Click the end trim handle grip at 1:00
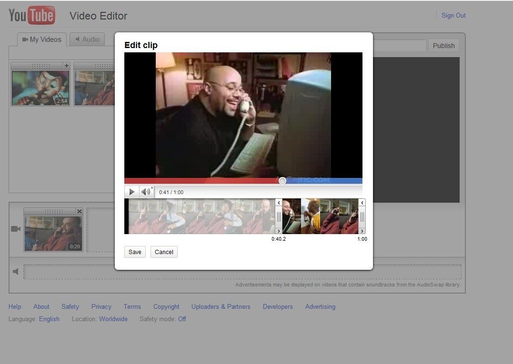513x364 pixels. point(362,216)
